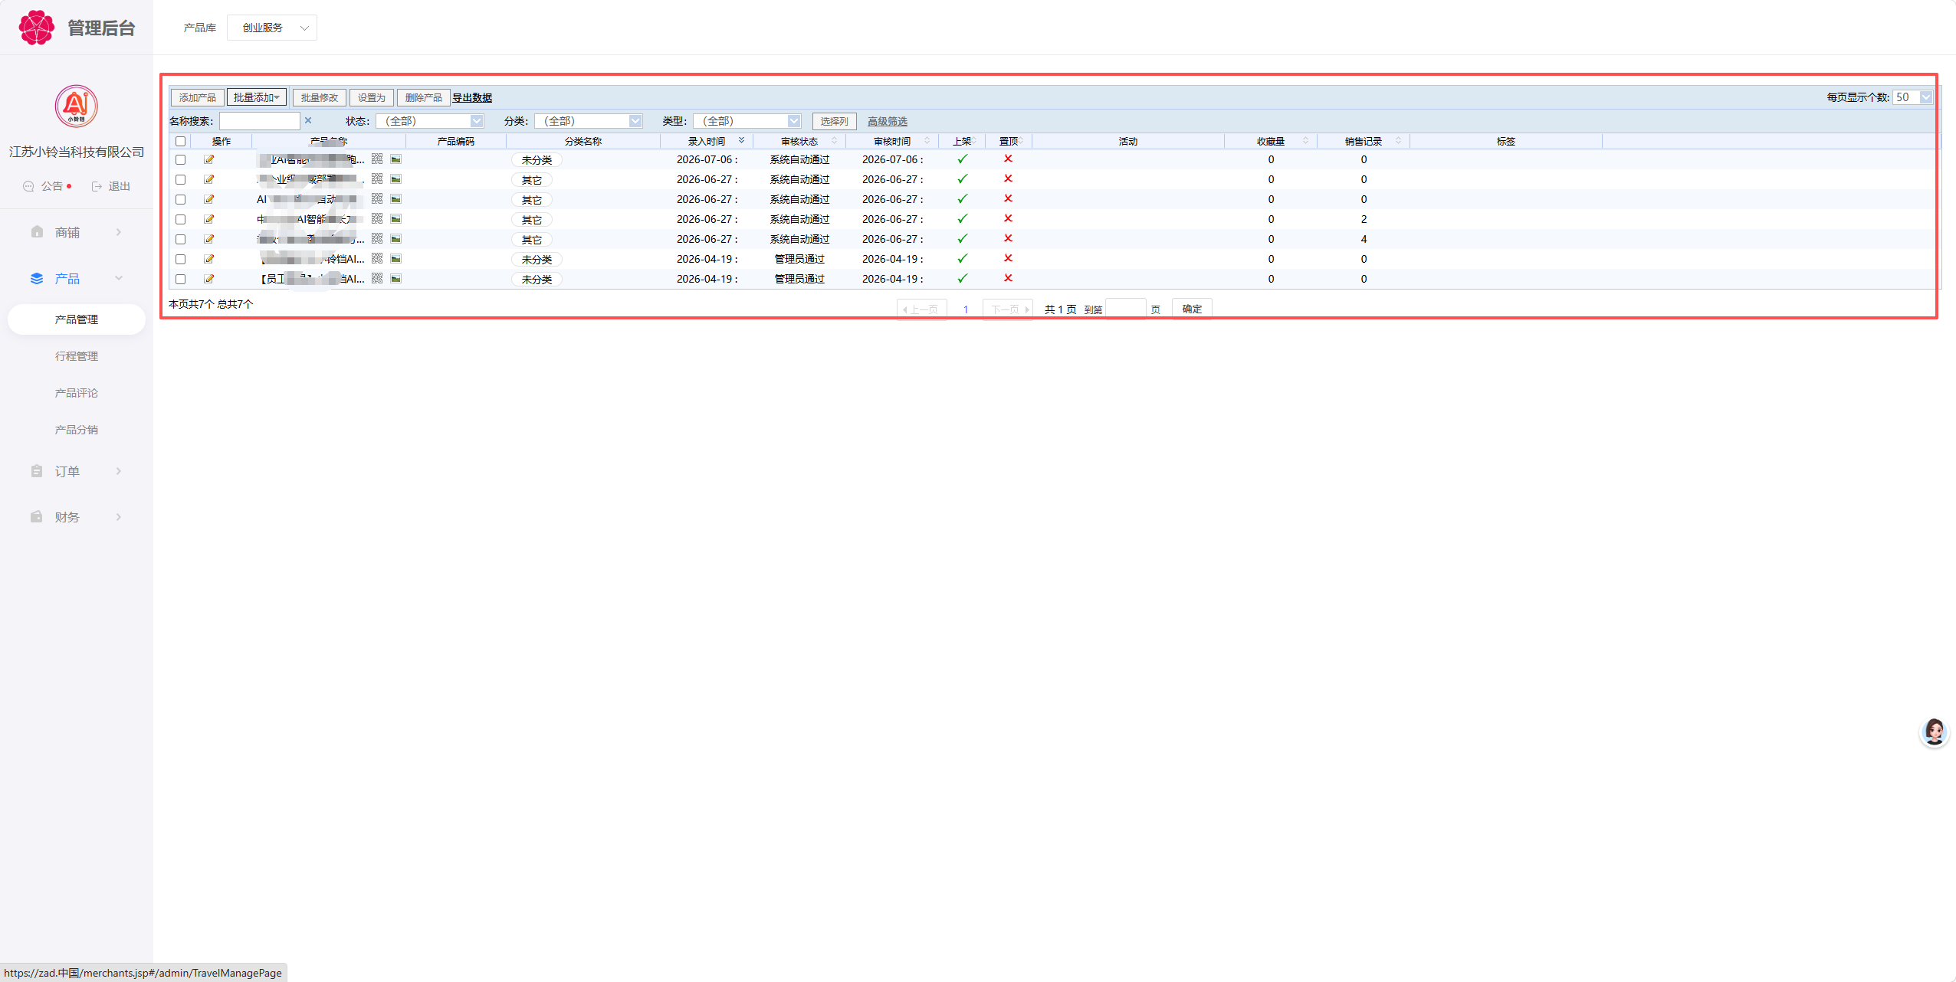1956x982 pixels.
Task: Expand the 订单 sidebar menu
Action: pyautogui.click(x=77, y=471)
